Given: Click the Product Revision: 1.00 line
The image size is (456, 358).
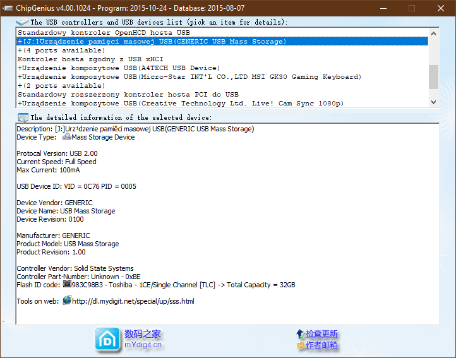Looking at the screenshot, I should pyautogui.click(x=51, y=252).
